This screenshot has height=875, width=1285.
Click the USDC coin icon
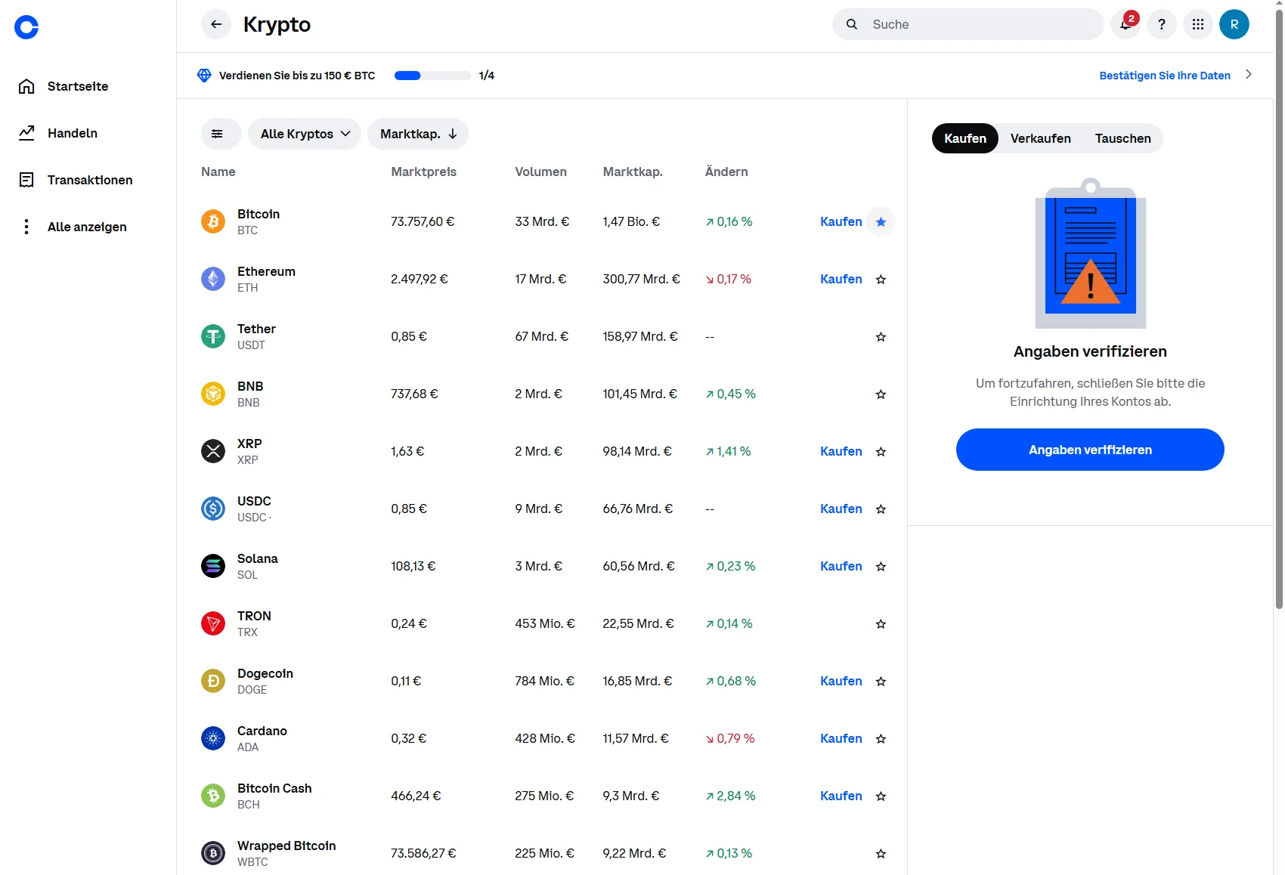(x=213, y=509)
